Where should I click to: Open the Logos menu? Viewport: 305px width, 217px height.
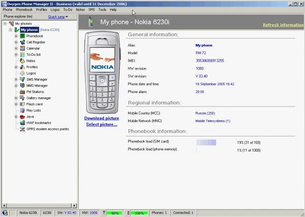pyautogui.click(x=55, y=10)
